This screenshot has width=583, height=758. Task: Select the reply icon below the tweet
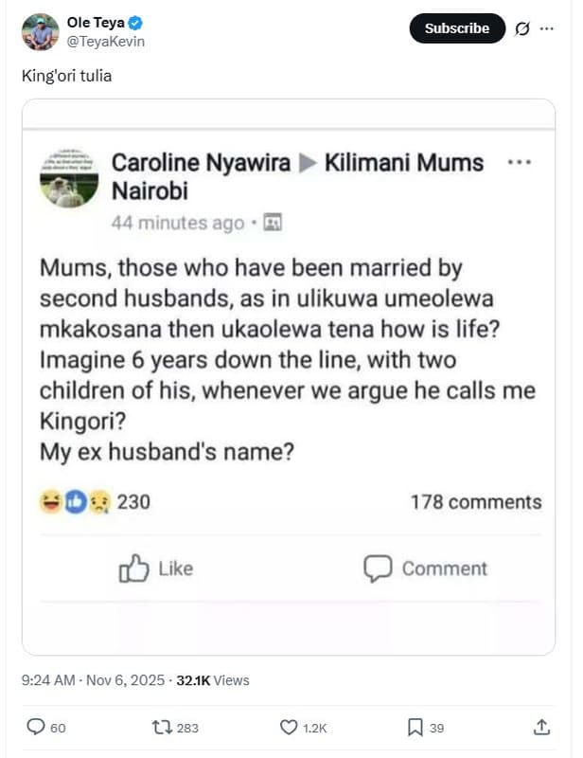click(x=36, y=725)
